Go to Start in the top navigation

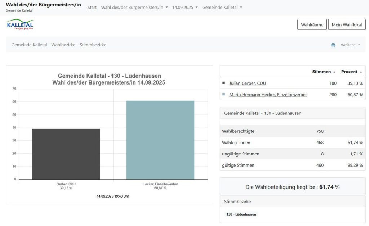pyautogui.click(x=92, y=7)
